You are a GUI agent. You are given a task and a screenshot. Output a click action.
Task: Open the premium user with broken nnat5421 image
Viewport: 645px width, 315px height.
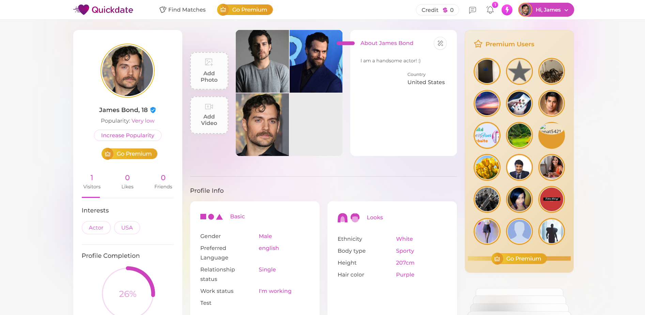tap(552, 135)
